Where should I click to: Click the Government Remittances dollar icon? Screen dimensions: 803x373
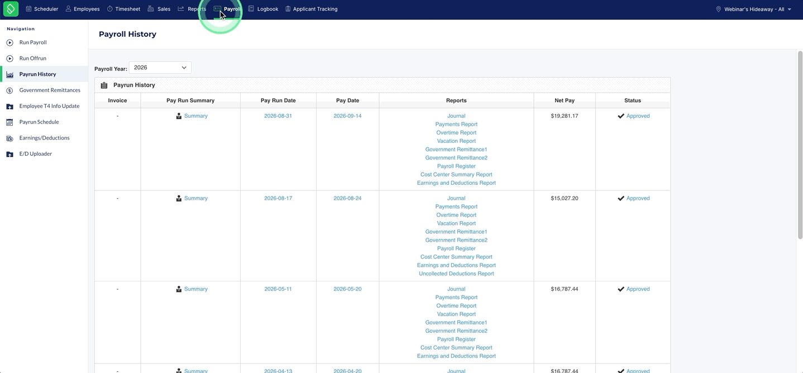click(9, 90)
